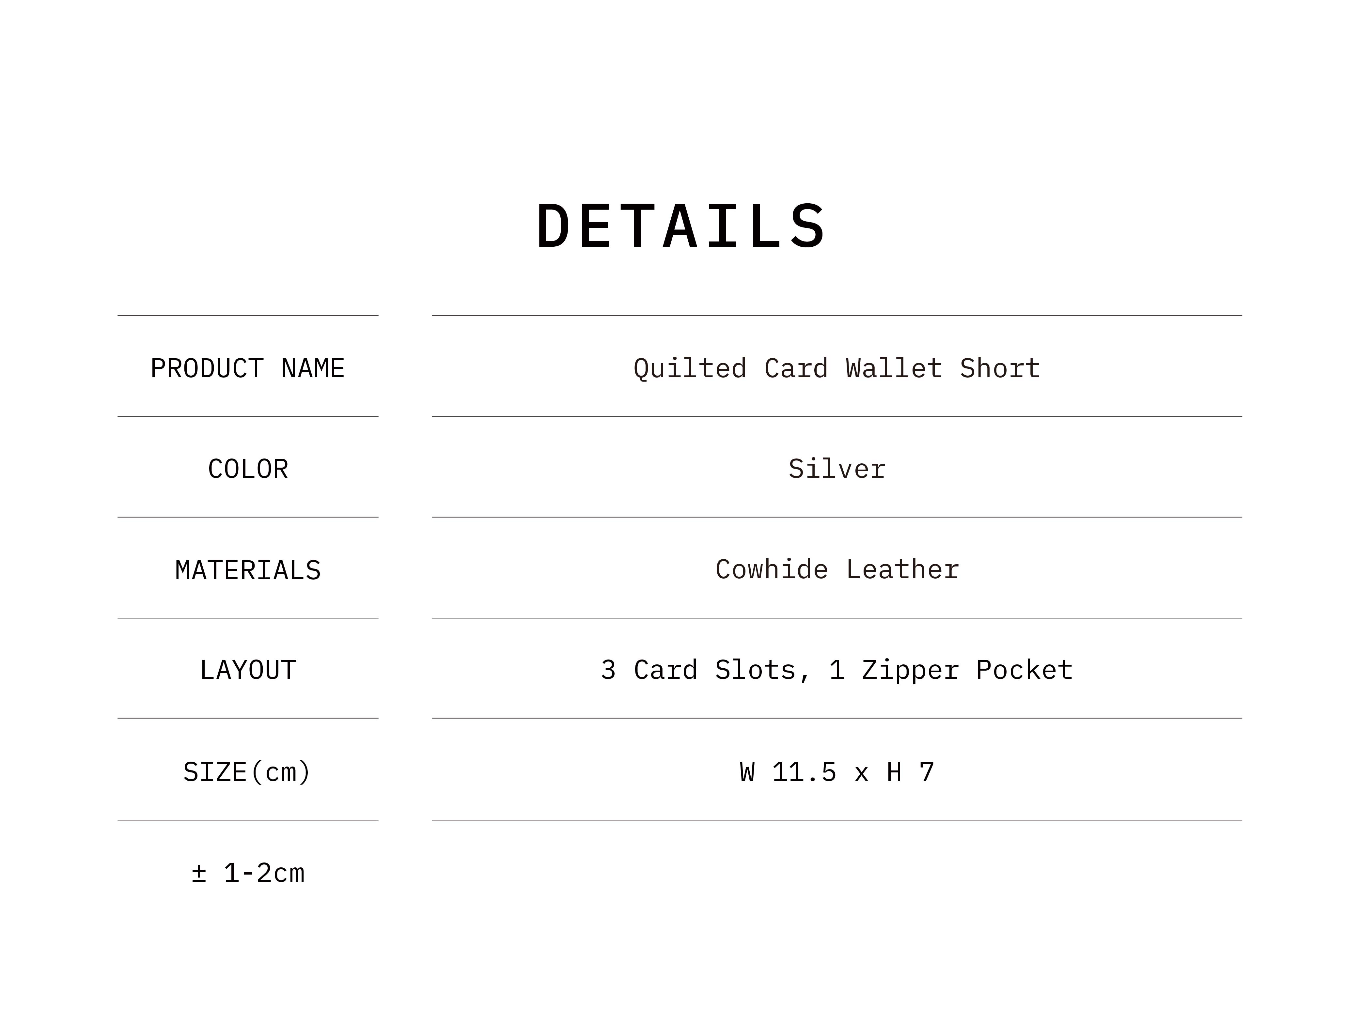Click the Cowhide Leather text
Image resolution: width=1360 pixels, height=1025 pixels.
pyautogui.click(x=837, y=569)
